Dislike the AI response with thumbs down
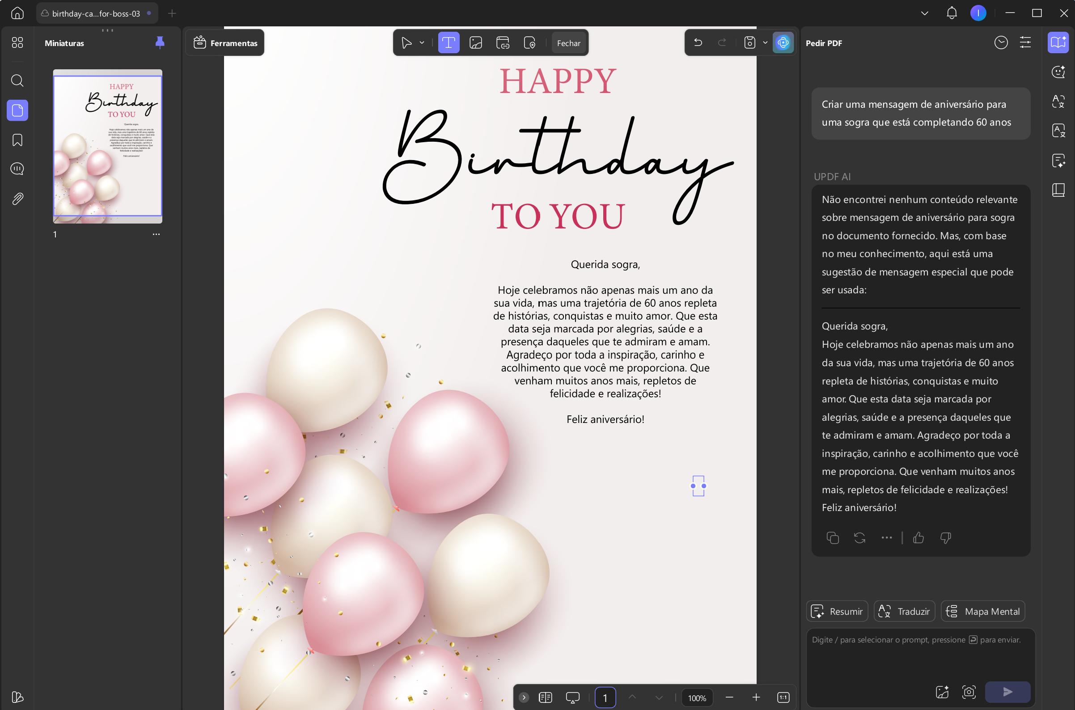This screenshot has width=1075, height=710. [945, 537]
